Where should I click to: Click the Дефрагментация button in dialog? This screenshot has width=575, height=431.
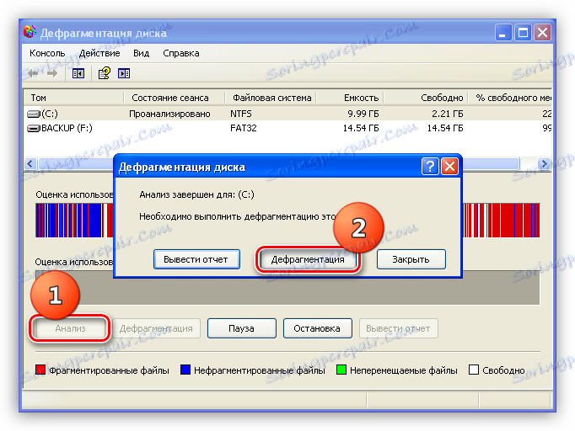point(308,259)
